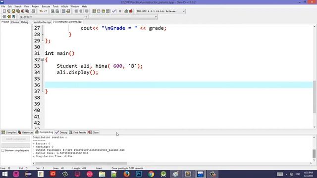
Task: Click the Save All toolbar icon
Action: pos(18,11)
